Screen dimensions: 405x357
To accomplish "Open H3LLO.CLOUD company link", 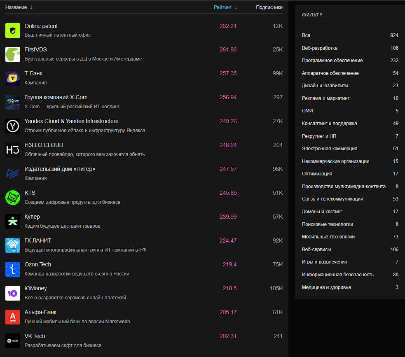I will point(44,145).
